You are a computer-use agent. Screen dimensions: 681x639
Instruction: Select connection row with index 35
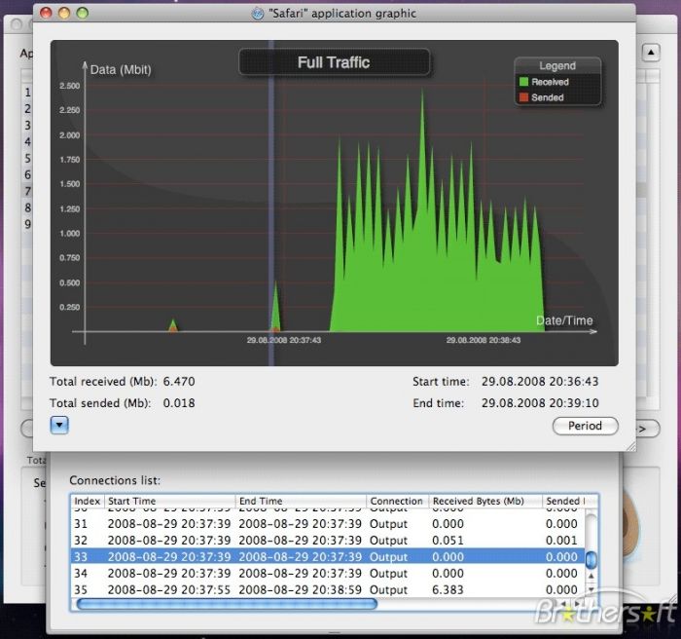(x=328, y=590)
